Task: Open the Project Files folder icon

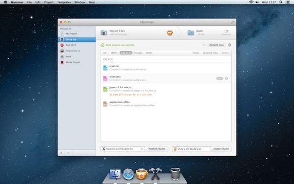Action: (104, 33)
